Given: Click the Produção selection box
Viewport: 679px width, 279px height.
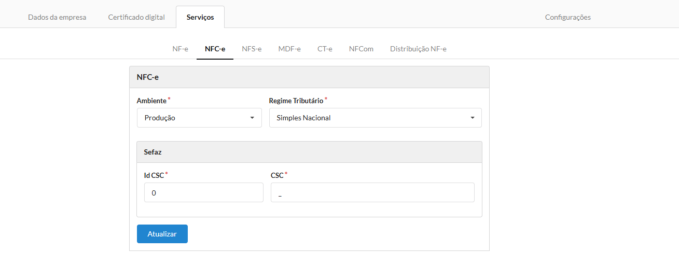Looking at the screenshot, I should coord(199,118).
